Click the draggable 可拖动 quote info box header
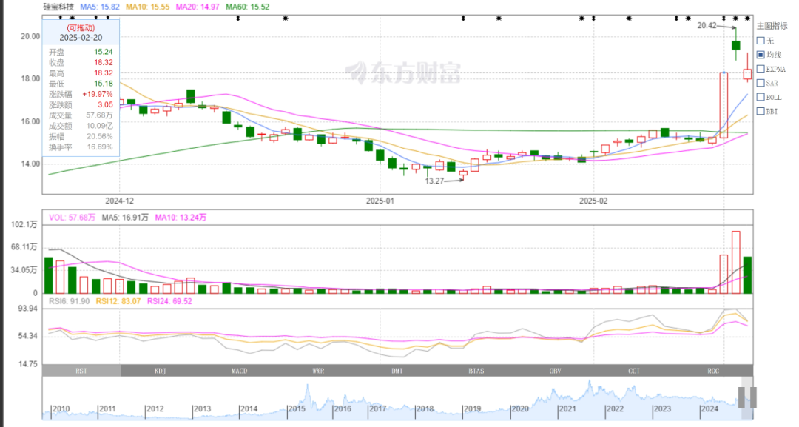 (x=81, y=28)
